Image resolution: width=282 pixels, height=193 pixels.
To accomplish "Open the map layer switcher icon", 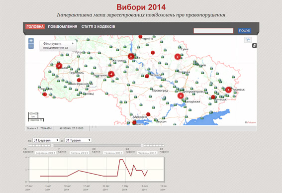I will 248,40.
